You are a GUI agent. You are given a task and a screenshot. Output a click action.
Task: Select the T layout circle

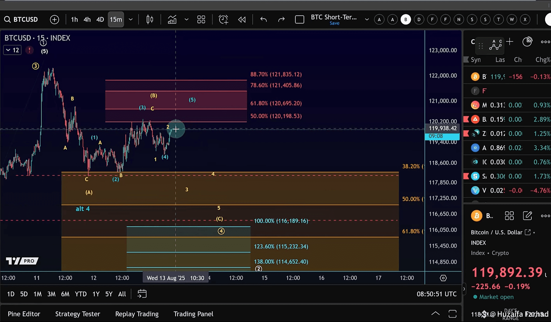(x=499, y=20)
